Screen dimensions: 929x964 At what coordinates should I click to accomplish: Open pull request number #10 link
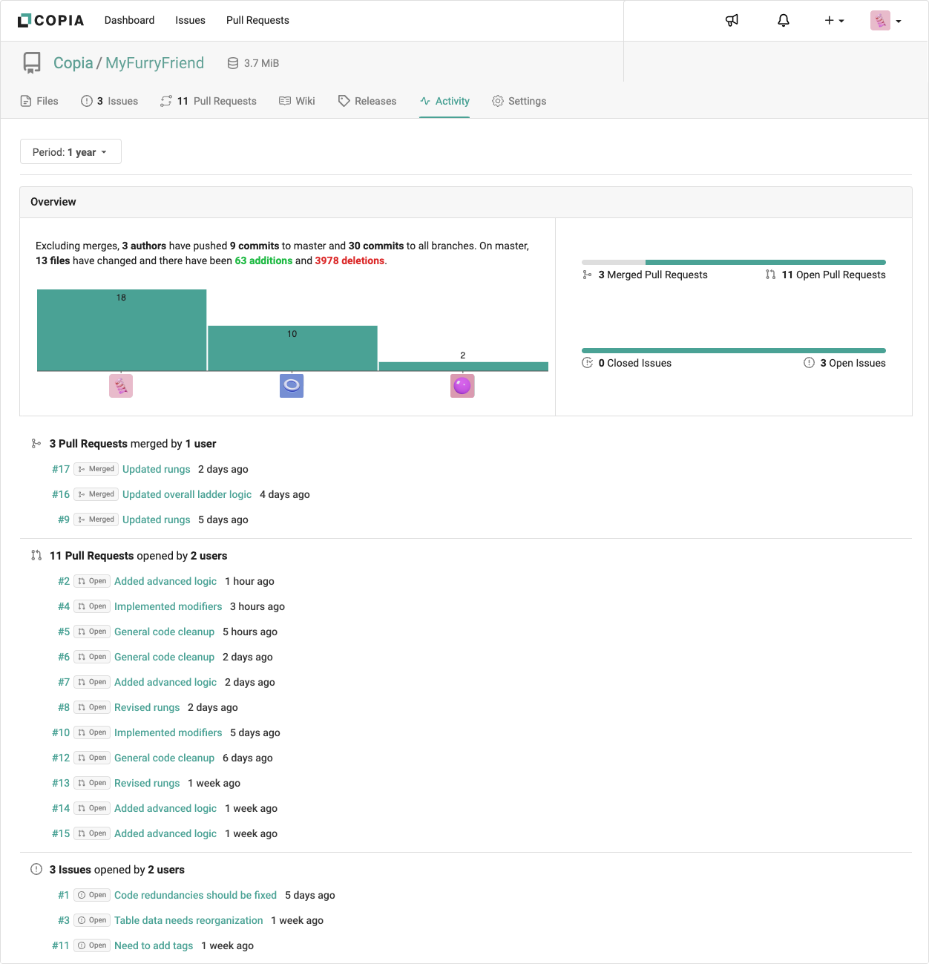[61, 732]
